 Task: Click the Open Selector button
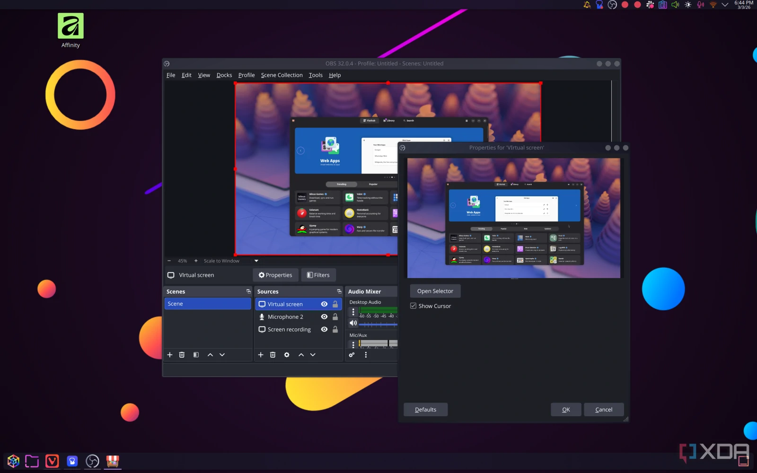point(434,291)
